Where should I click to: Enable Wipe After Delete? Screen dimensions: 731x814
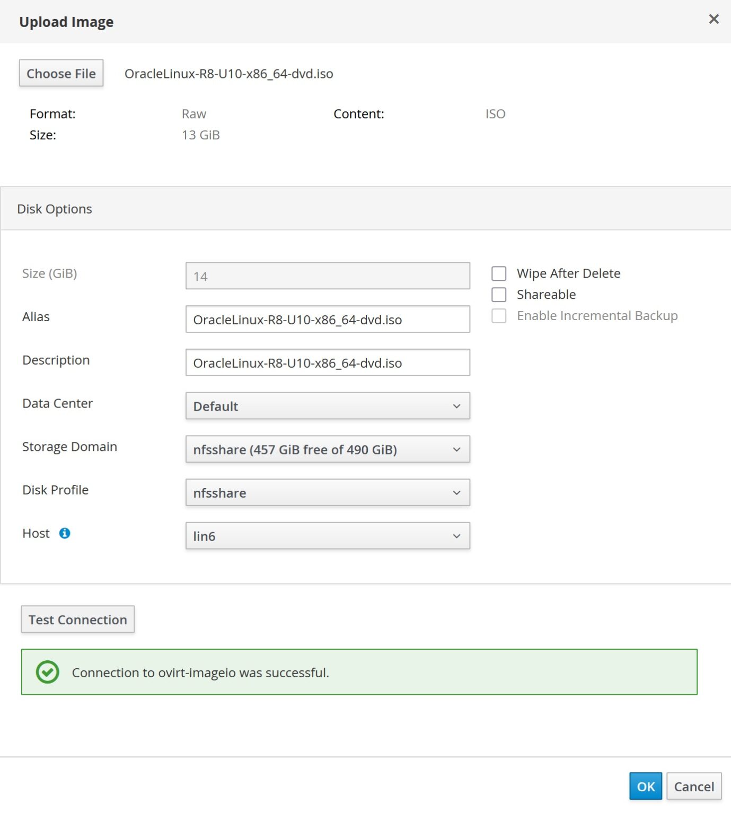click(x=499, y=273)
